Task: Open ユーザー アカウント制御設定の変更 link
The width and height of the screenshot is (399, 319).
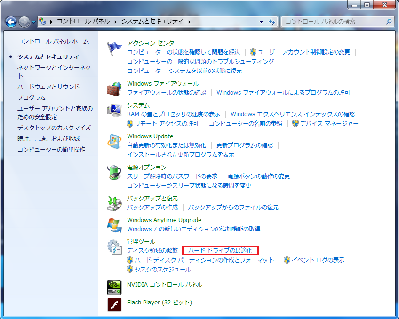Action: coord(304,52)
